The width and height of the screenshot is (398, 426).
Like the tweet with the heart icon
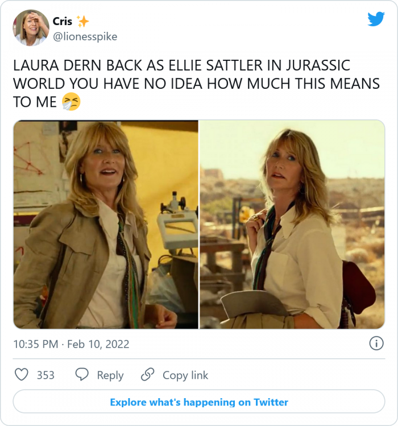[22, 375]
